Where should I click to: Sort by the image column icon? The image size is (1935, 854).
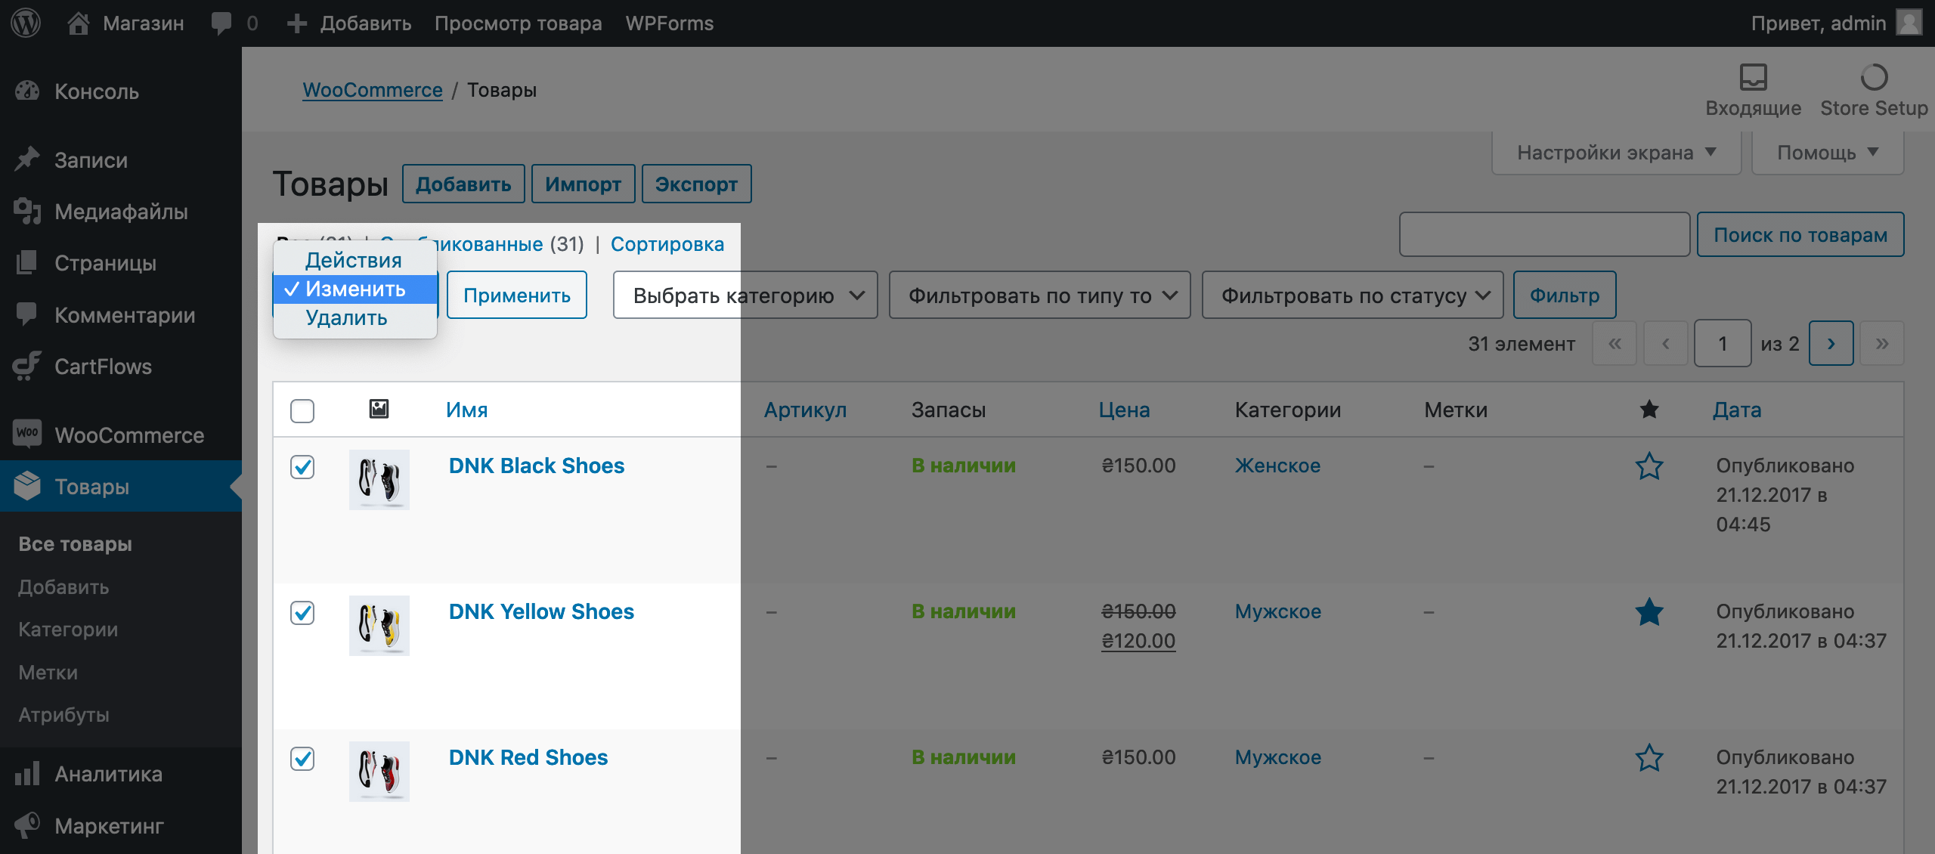379,409
